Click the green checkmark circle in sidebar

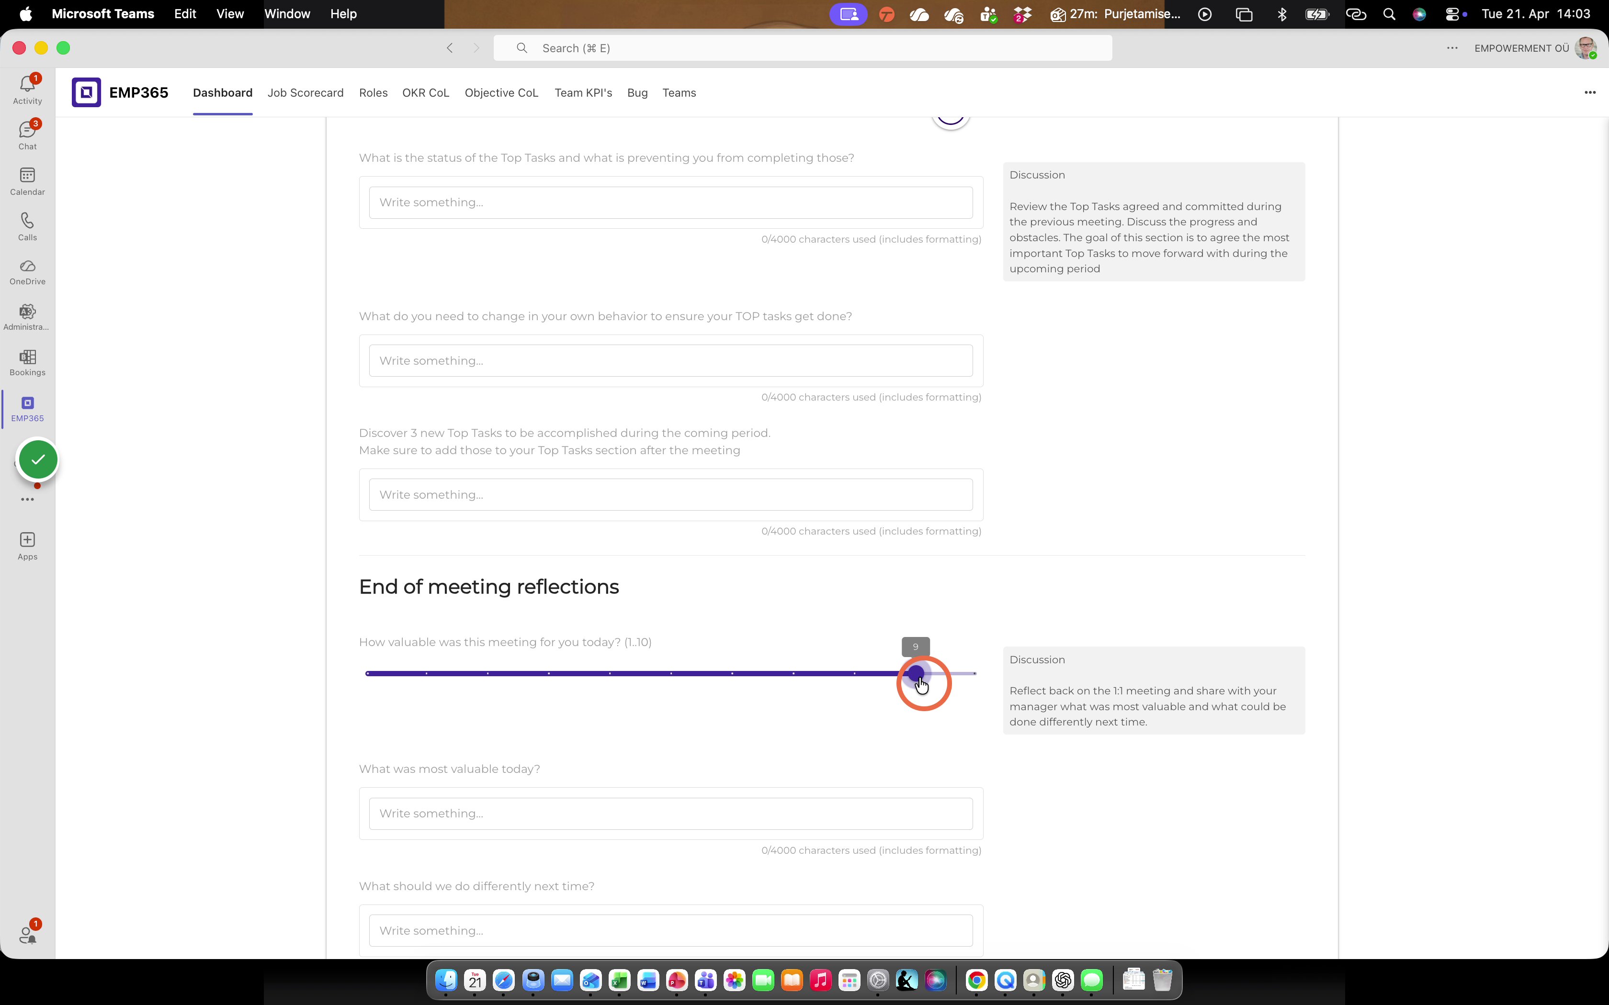coord(38,459)
